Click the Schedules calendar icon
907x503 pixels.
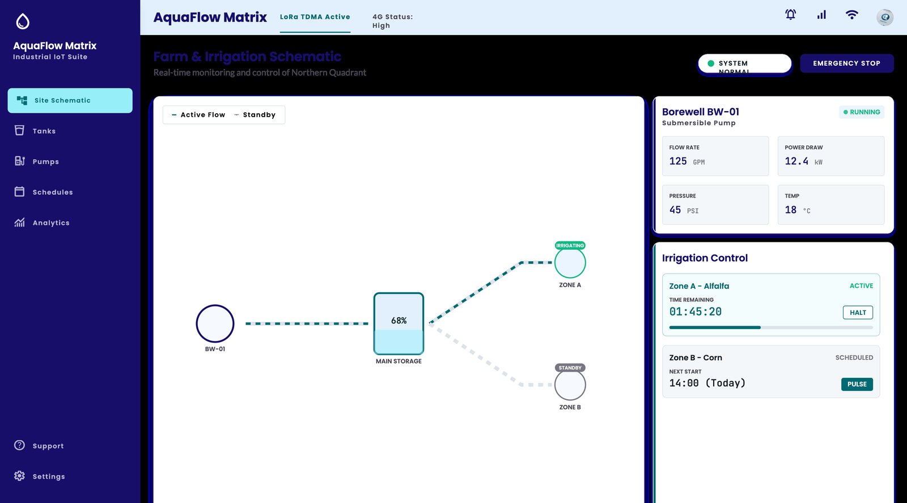(x=20, y=191)
